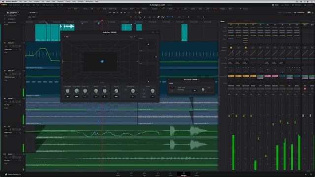Click the play transport button
This screenshot has width=315, height=177.
click(x=118, y=12)
